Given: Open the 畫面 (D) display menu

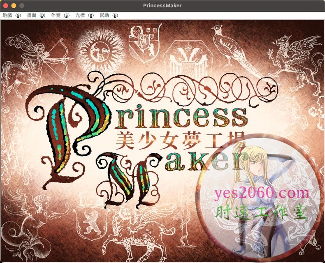Looking at the screenshot, I should (36, 15).
